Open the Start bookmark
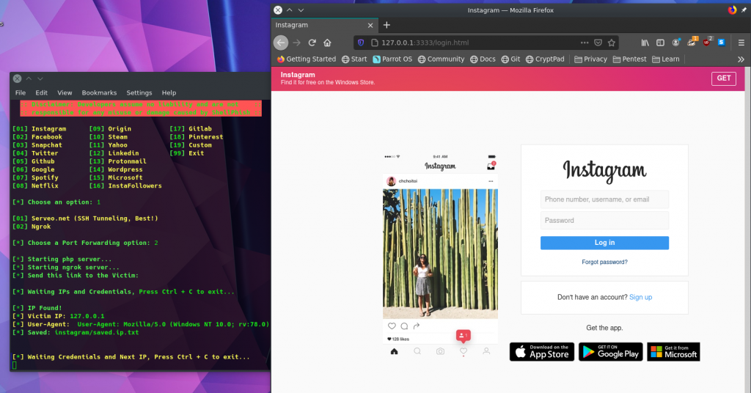The height and width of the screenshot is (393, 751). click(x=354, y=59)
